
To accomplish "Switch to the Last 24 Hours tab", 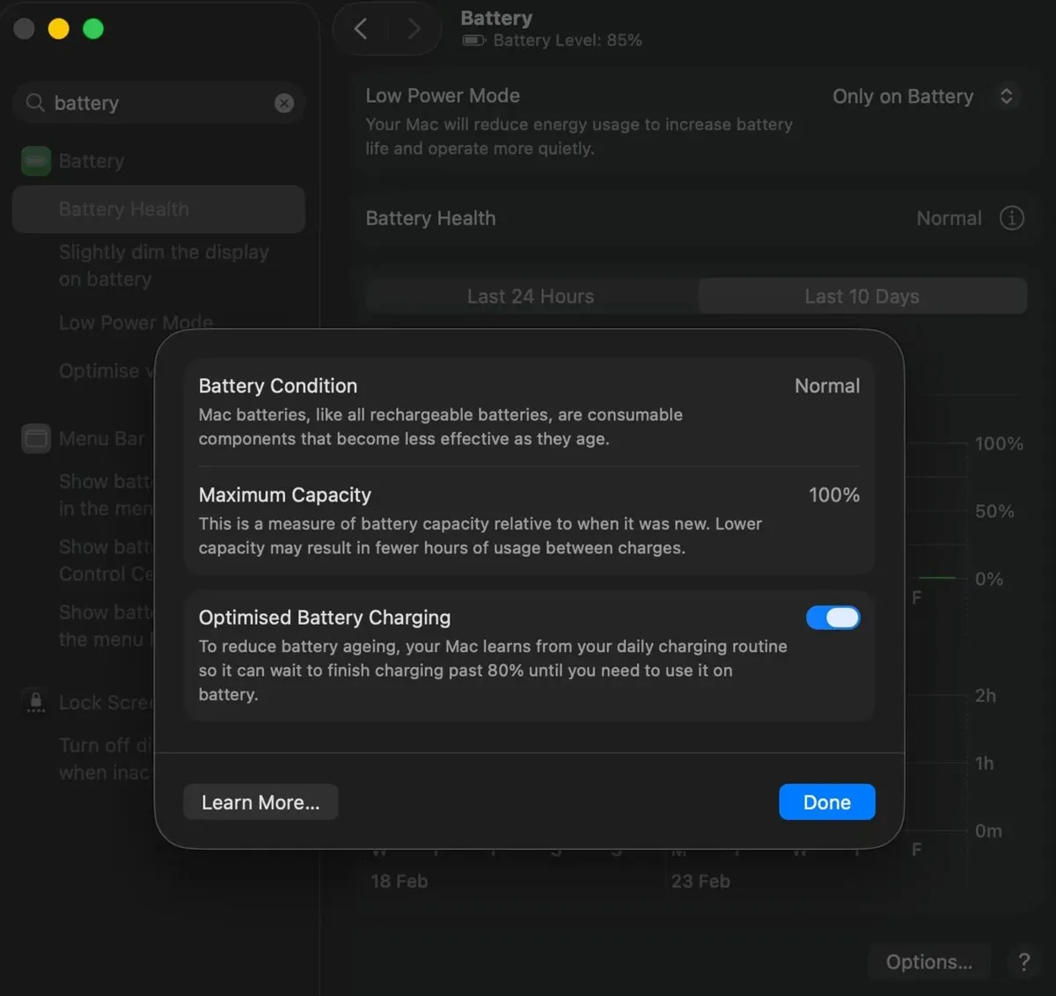I will (x=531, y=296).
